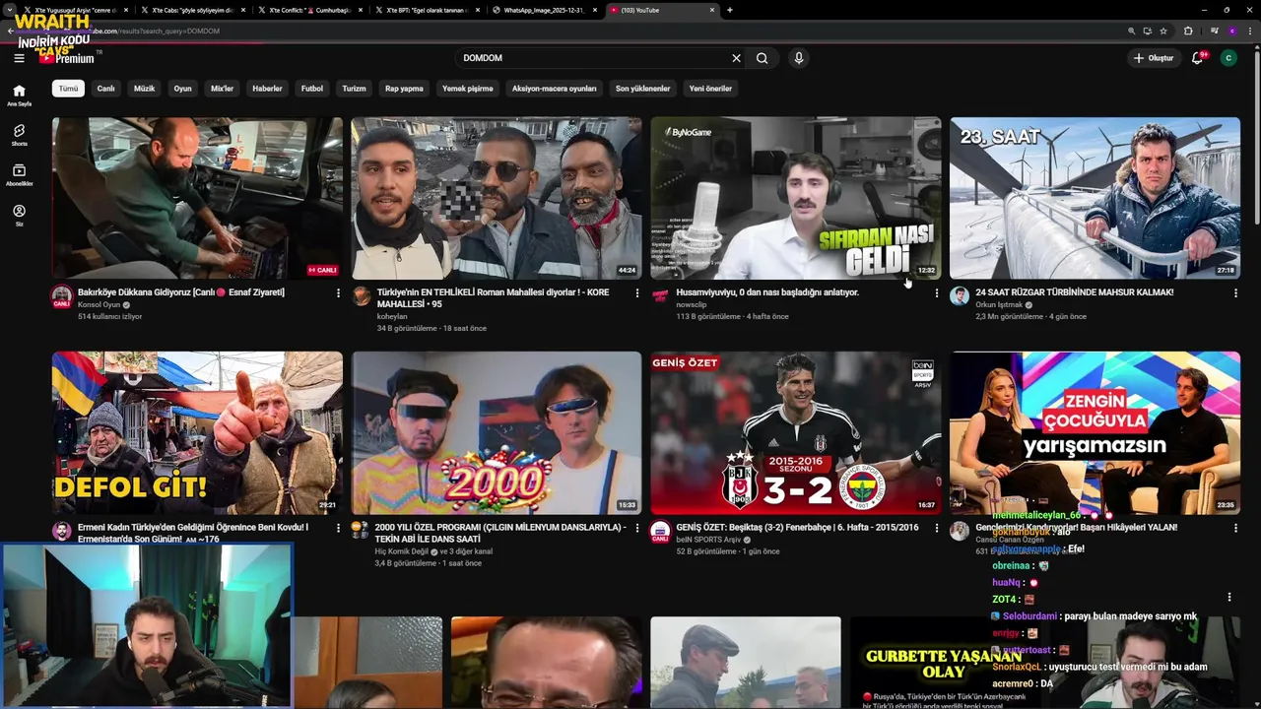Open the Beşiktaş 3-2 Fenerbahçe thumbnail
The width and height of the screenshot is (1261, 709).
pyautogui.click(x=795, y=433)
